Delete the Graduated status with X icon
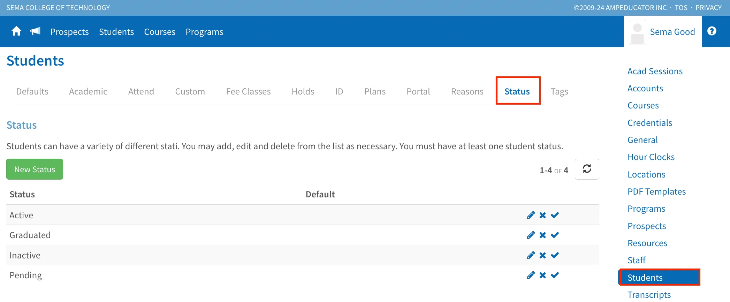Screen dimensions: 730x302 tap(543, 235)
